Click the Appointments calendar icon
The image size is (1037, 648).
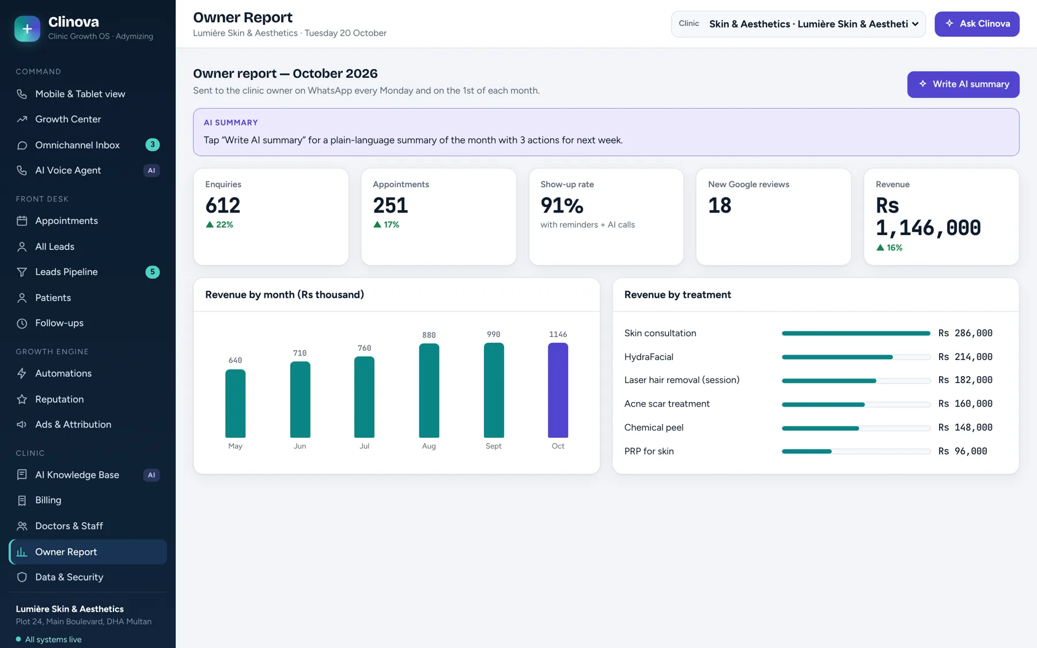click(x=22, y=221)
